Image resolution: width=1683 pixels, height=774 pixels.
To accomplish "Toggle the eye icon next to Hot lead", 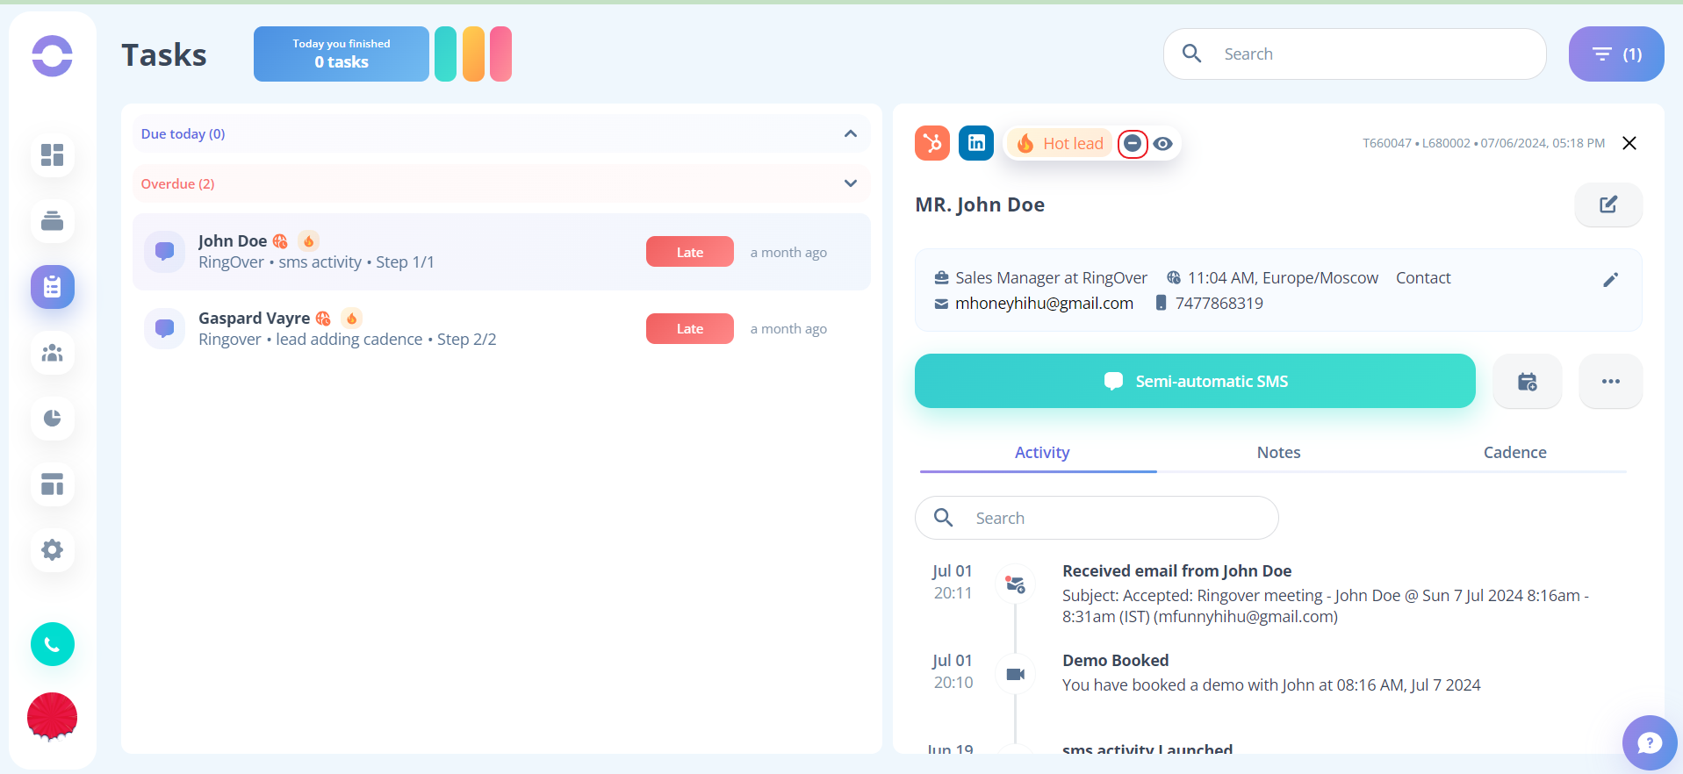I will pos(1163,143).
